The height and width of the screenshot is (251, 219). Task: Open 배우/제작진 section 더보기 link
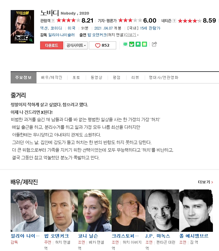(205, 182)
